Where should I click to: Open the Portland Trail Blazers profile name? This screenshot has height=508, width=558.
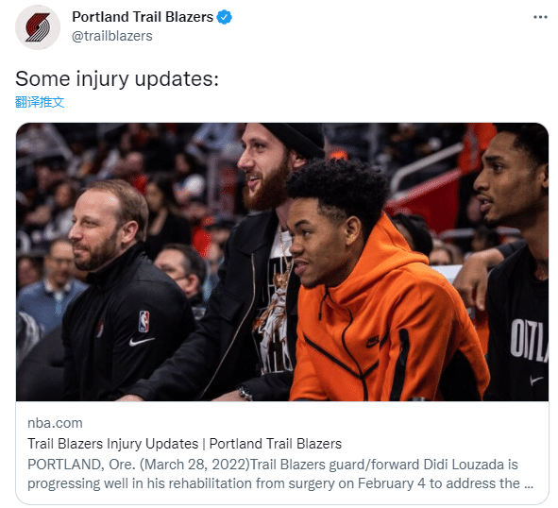[x=143, y=17]
